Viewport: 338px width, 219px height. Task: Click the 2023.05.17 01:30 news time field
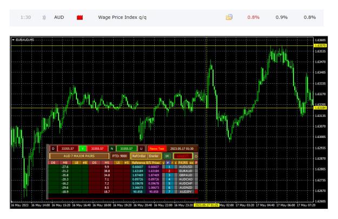click(182, 149)
